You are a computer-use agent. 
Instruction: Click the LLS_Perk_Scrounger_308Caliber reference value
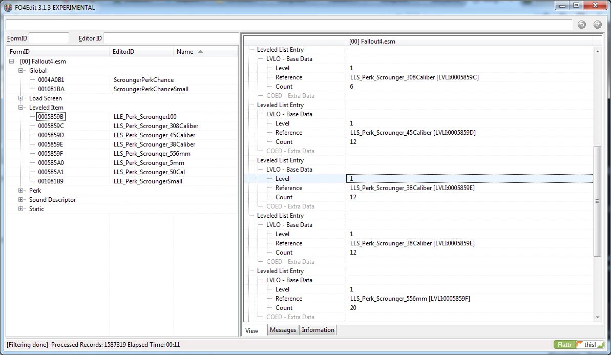[414, 77]
